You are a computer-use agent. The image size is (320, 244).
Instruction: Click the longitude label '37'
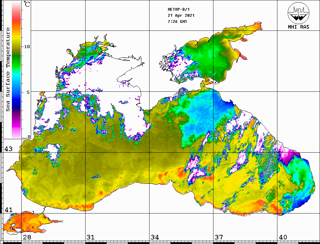pyautogui.click(x=219, y=237)
